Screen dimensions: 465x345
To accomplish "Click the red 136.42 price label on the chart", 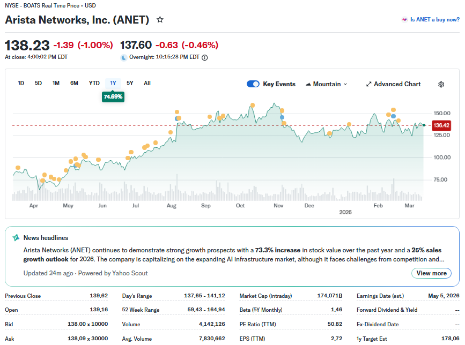I will (x=441, y=125).
